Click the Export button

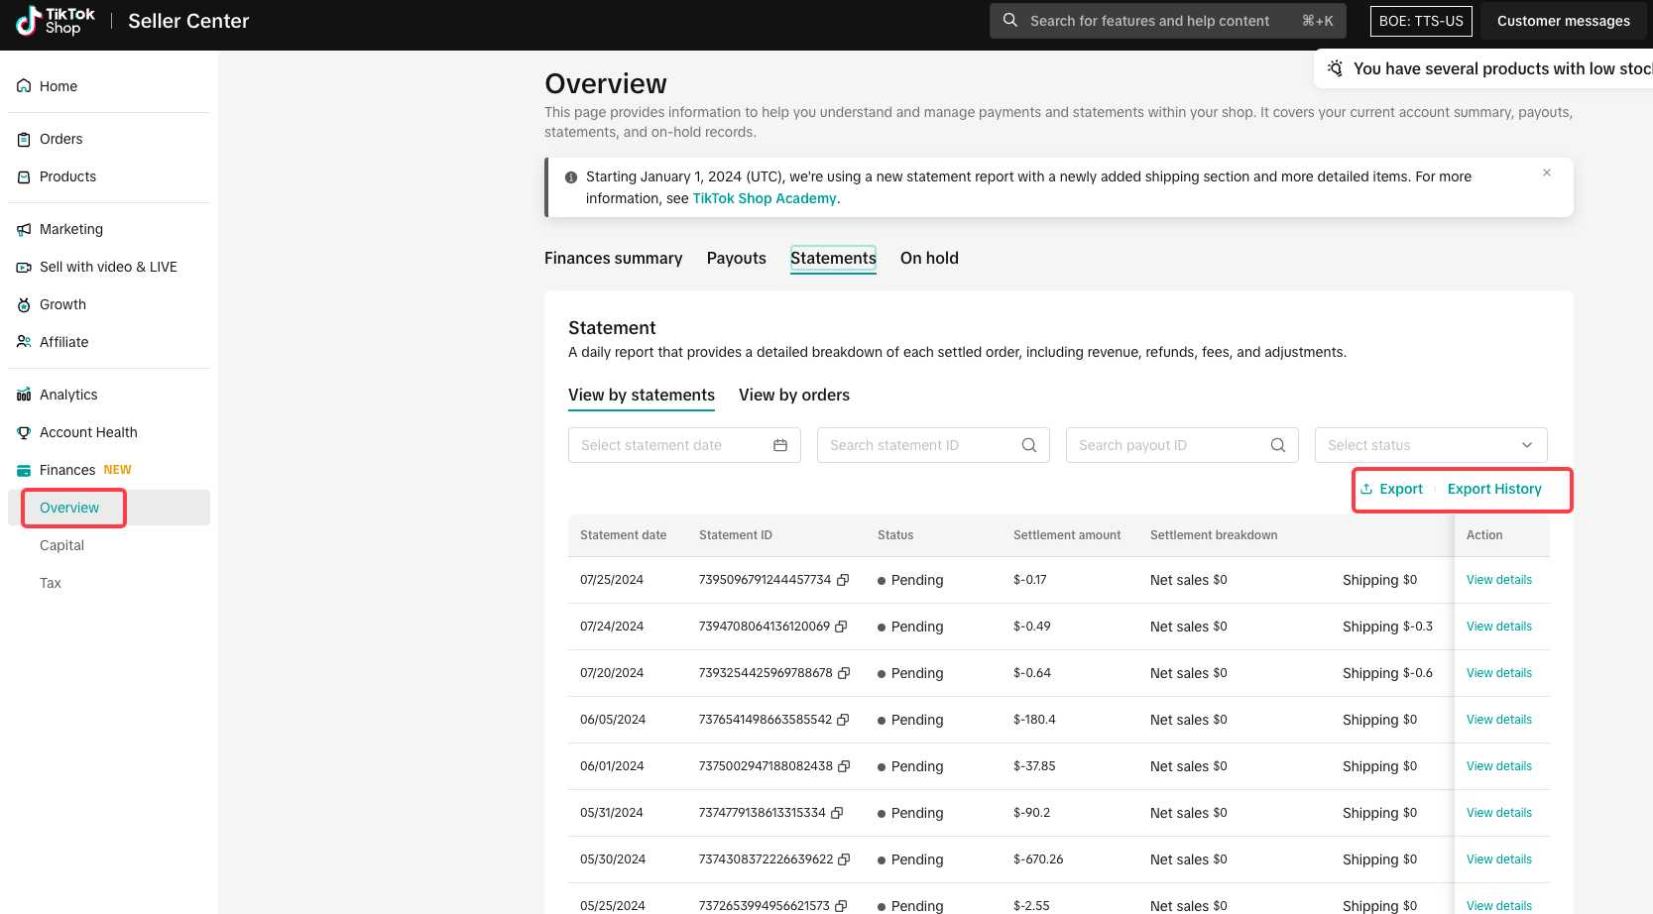(1391, 489)
